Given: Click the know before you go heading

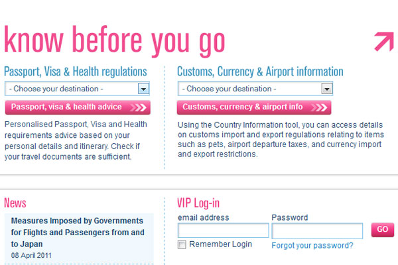Looking at the screenshot, I should point(115,40).
